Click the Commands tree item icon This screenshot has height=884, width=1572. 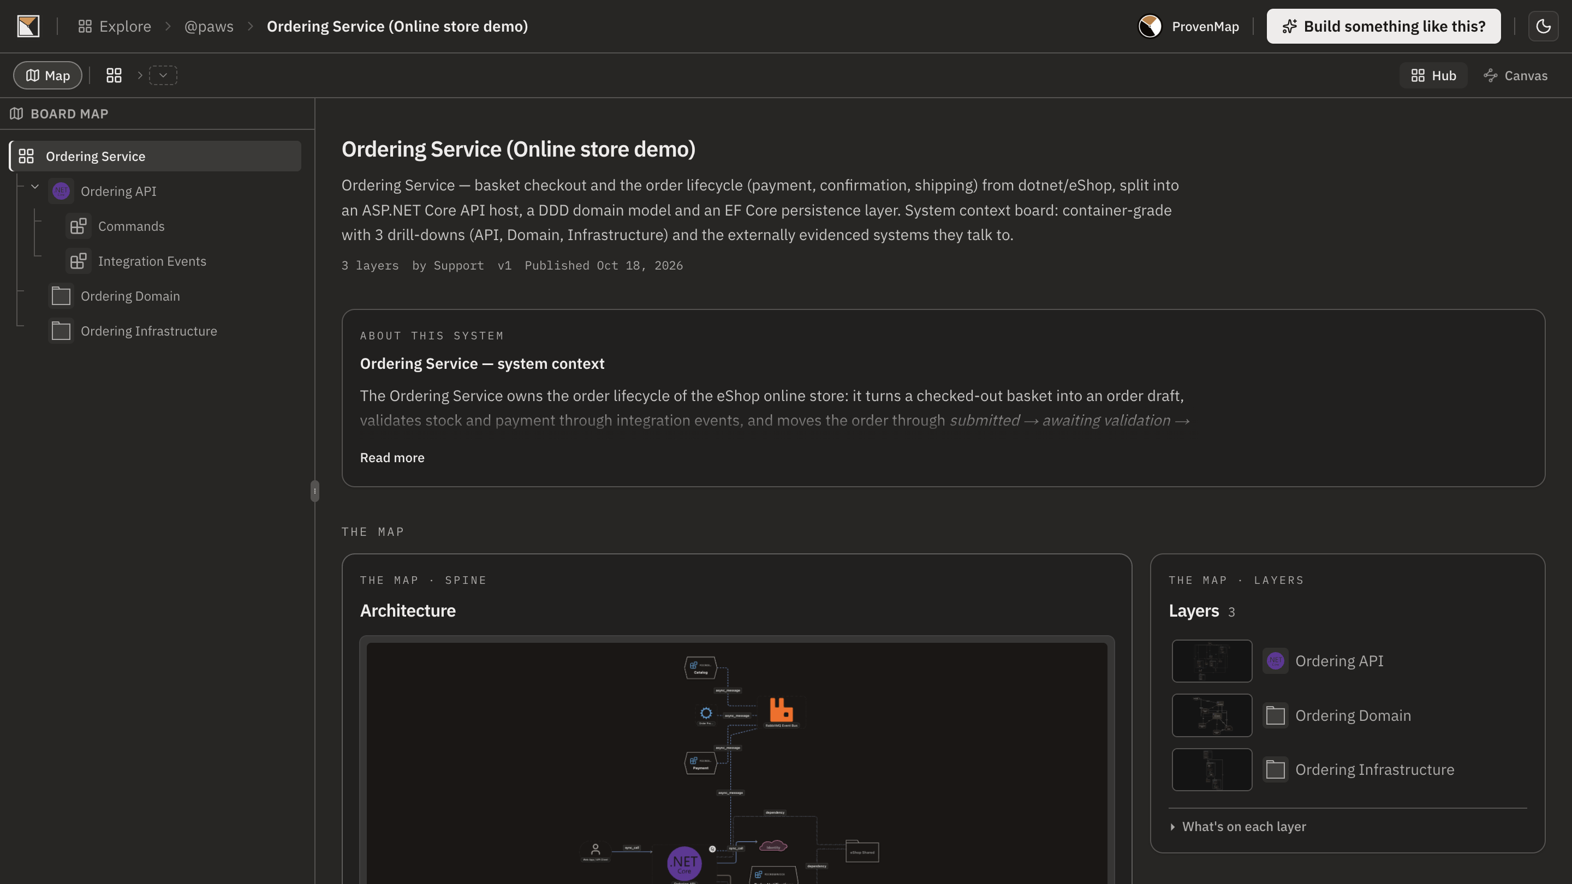[78, 226]
